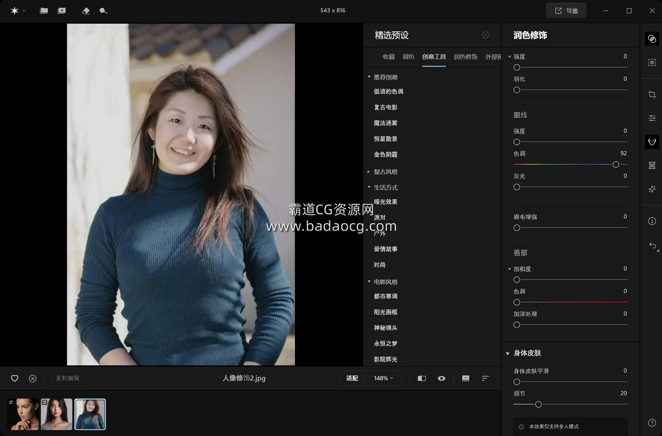Collapse the top 强度 disclosure triangle
This screenshot has width=662, height=436.
click(509, 57)
